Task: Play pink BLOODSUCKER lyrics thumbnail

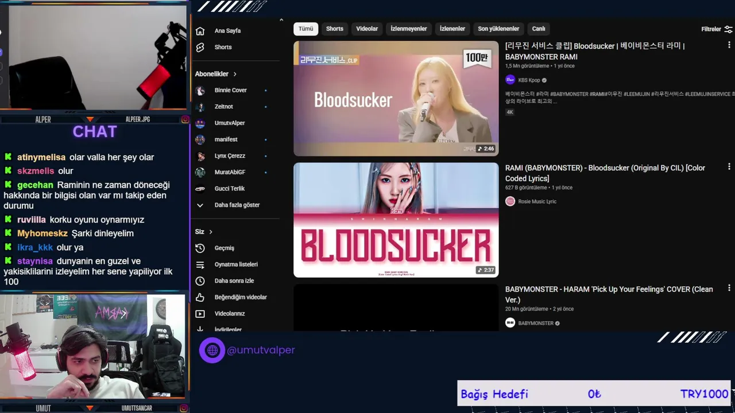Action: coord(396,220)
